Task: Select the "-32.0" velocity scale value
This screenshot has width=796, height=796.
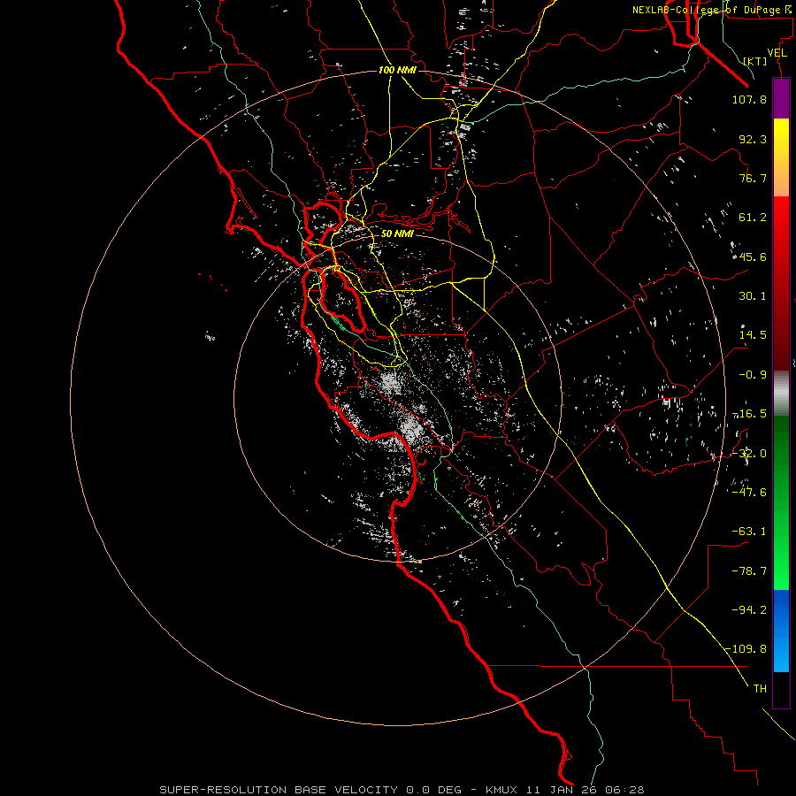Action: (x=749, y=454)
